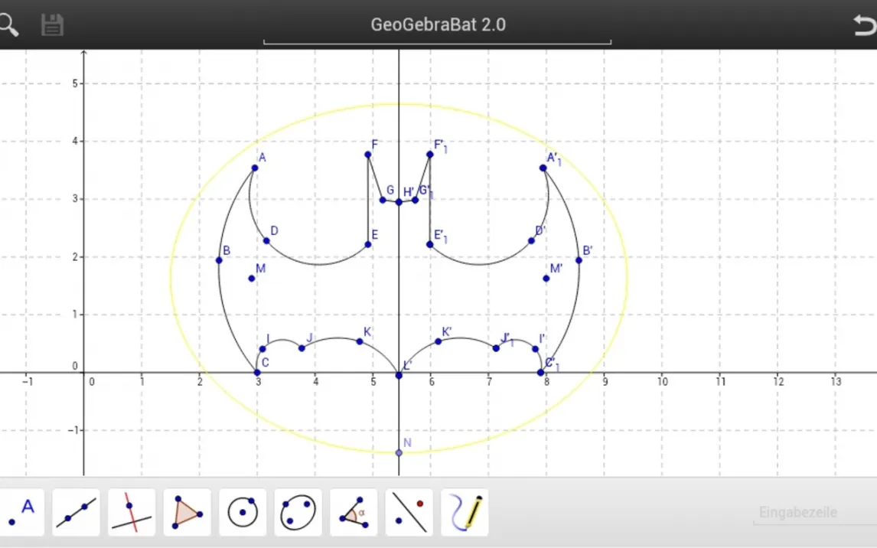Choose the Line through two points tool
The width and height of the screenshot is (877, 548).
(x=76, y=512)
